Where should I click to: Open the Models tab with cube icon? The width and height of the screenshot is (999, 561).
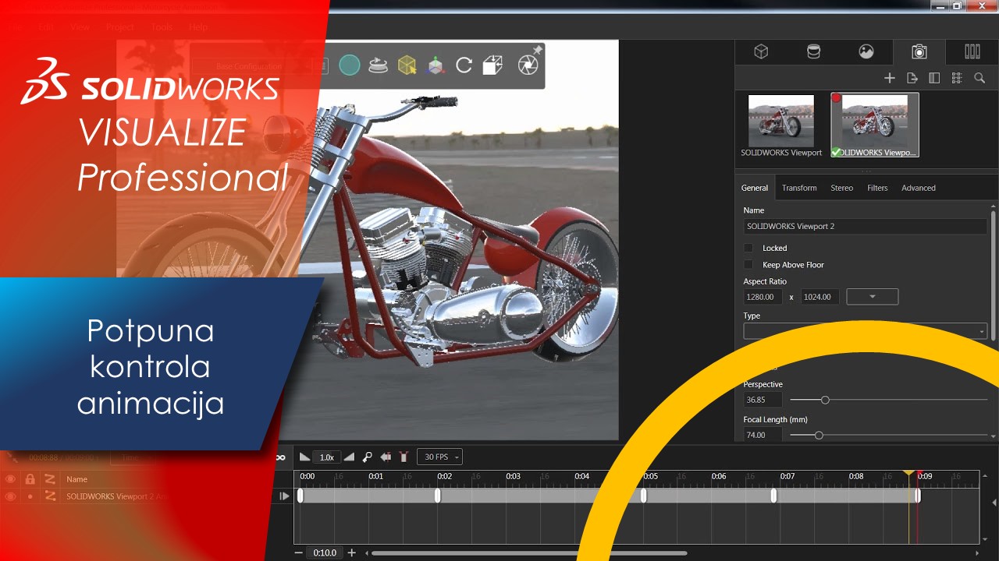[761, 52]
